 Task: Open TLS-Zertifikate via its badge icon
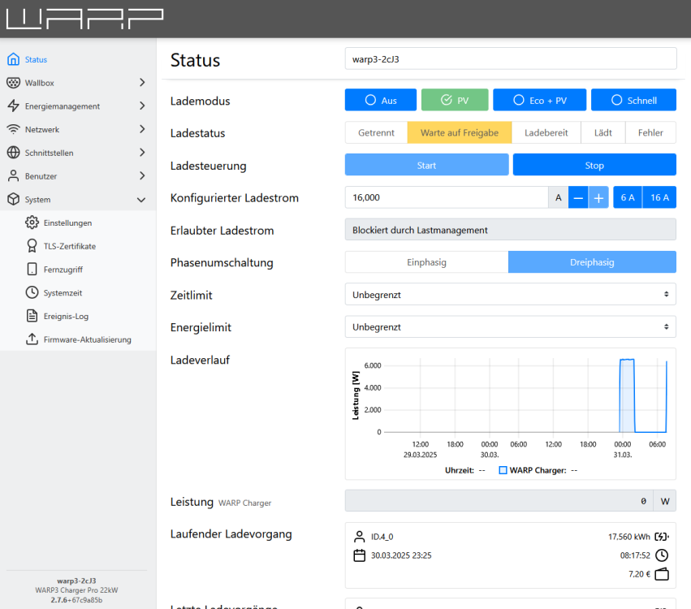point(32,246)
